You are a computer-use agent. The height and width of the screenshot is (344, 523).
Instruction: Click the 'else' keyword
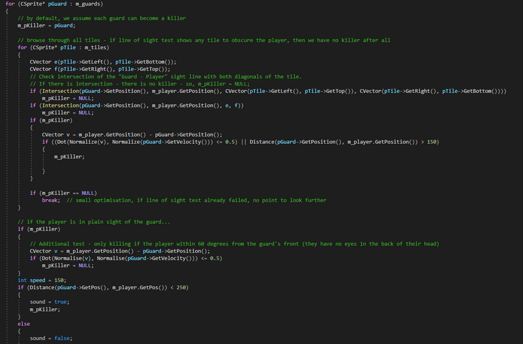(x=24, y=324)
